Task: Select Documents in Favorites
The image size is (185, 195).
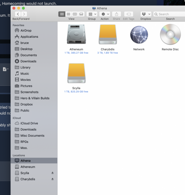Action: pos(34,55)
